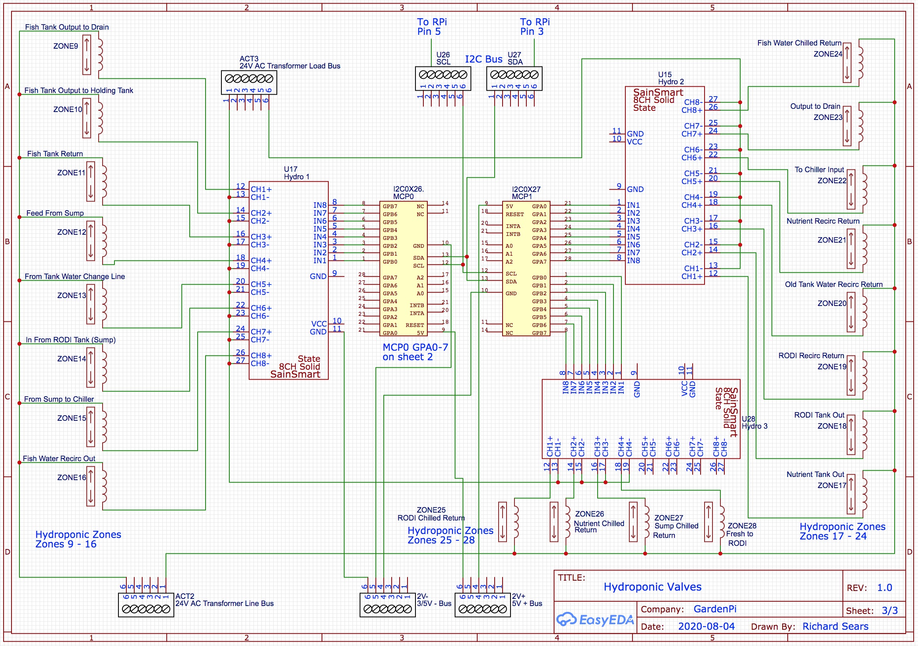918x646 pixels.
Task: Click 'From Sump to Chiller' label
Action: pos(59,399)
